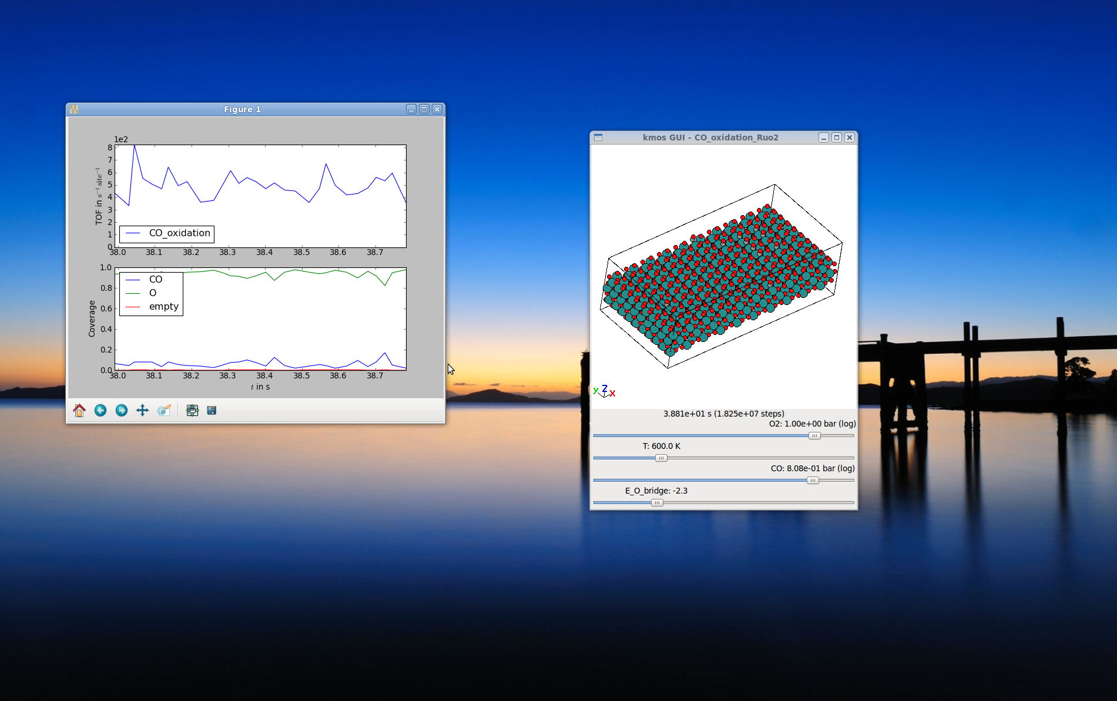
Task: Click the E_O_bridge: -2.3 label
Action: [x=656, y=491]
